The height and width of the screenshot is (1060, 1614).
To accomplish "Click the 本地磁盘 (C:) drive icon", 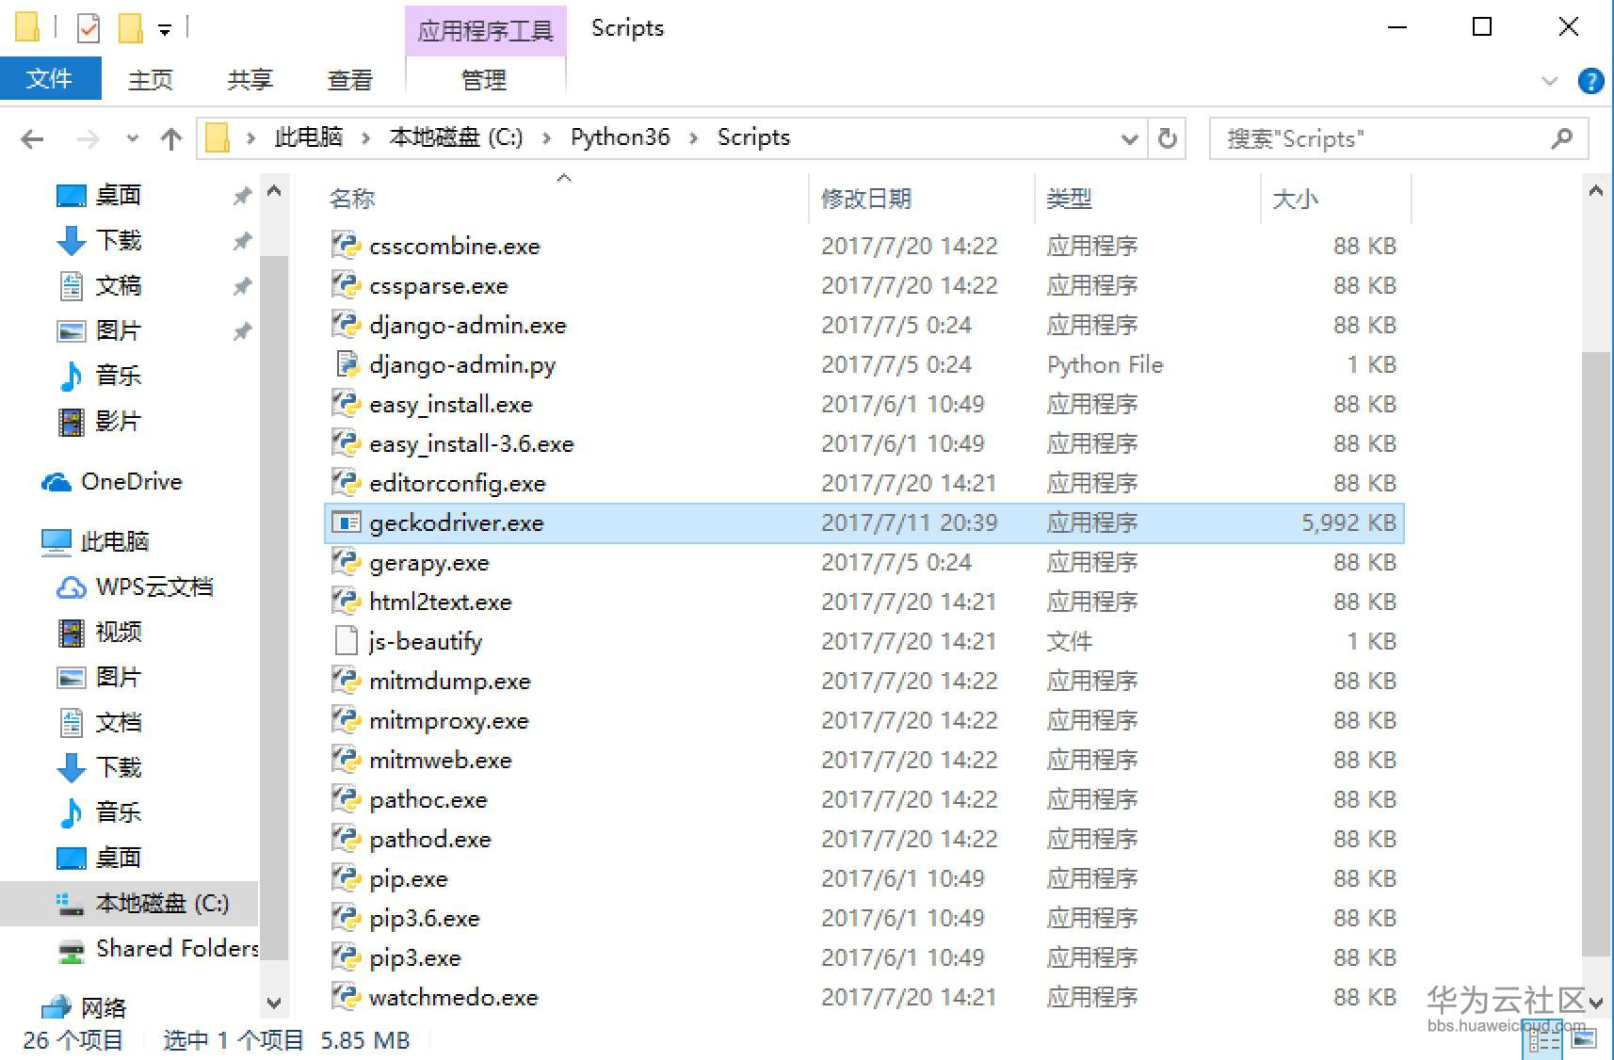I will pyautogui.click(x=72, y=904).
